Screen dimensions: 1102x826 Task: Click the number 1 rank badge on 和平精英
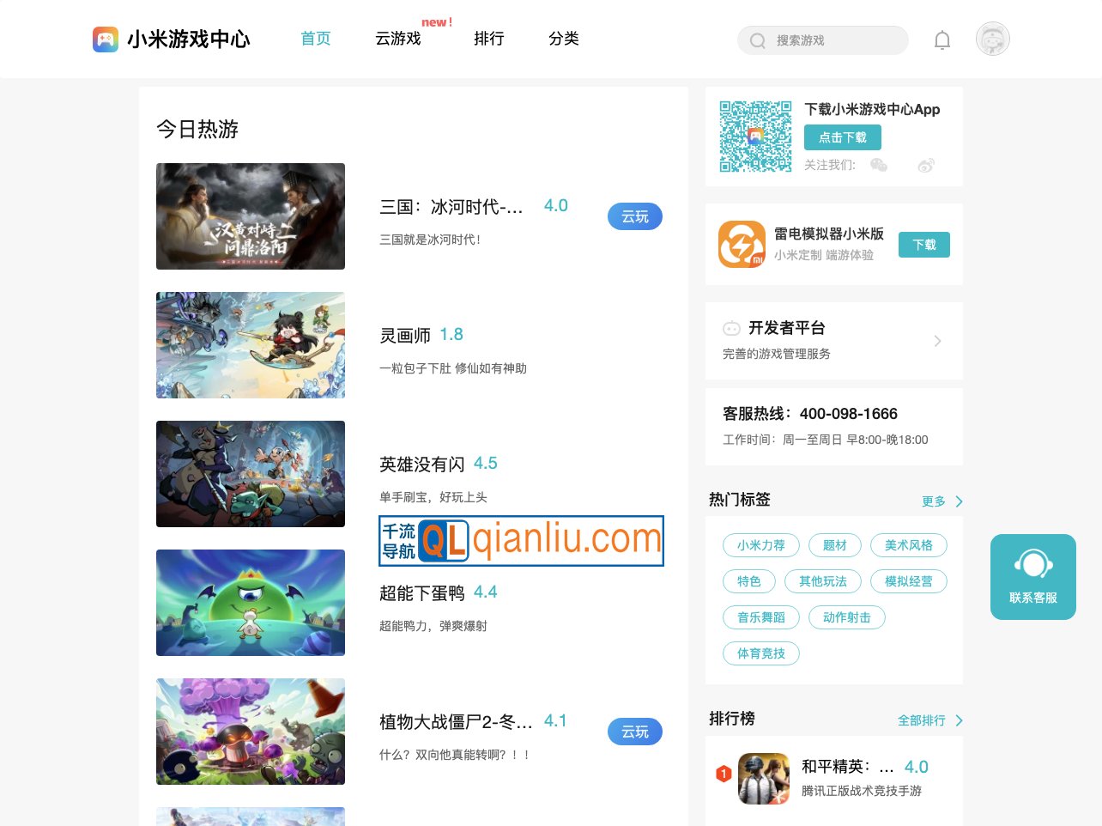click(x=724, y=774)
